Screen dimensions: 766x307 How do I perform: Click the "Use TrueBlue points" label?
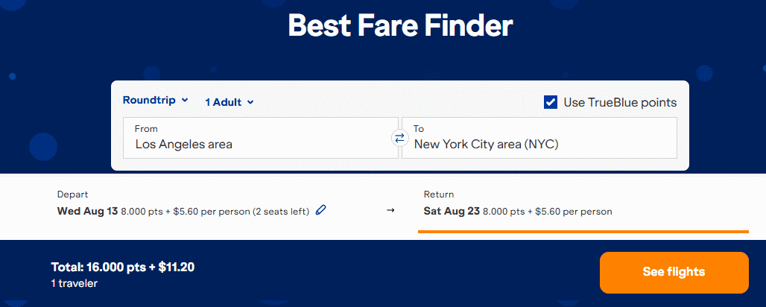[x=620, y=102]
